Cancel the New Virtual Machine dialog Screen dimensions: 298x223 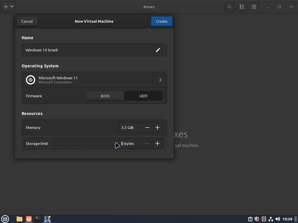(x=27, y=21)
